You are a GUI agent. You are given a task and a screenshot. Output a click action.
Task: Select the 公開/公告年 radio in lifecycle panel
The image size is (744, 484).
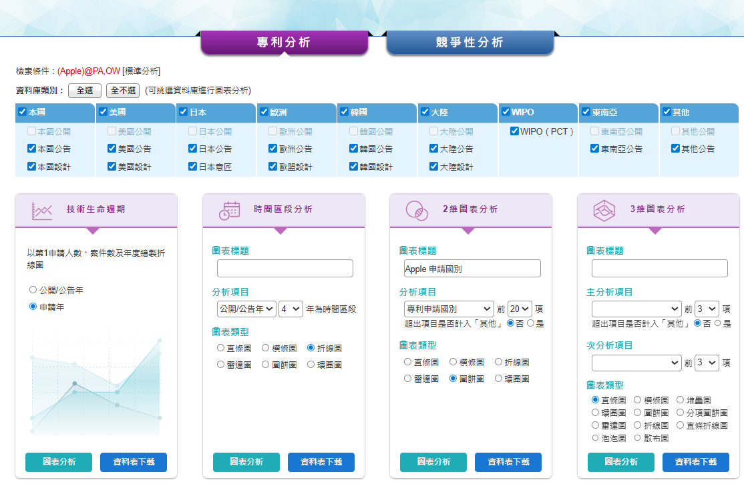click(33, 290)
